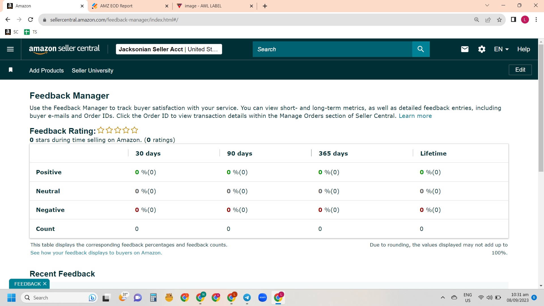Open the notification center badge
Viewport: 544px width, 306px height.
pyautogui.click(x=534, y=297)
